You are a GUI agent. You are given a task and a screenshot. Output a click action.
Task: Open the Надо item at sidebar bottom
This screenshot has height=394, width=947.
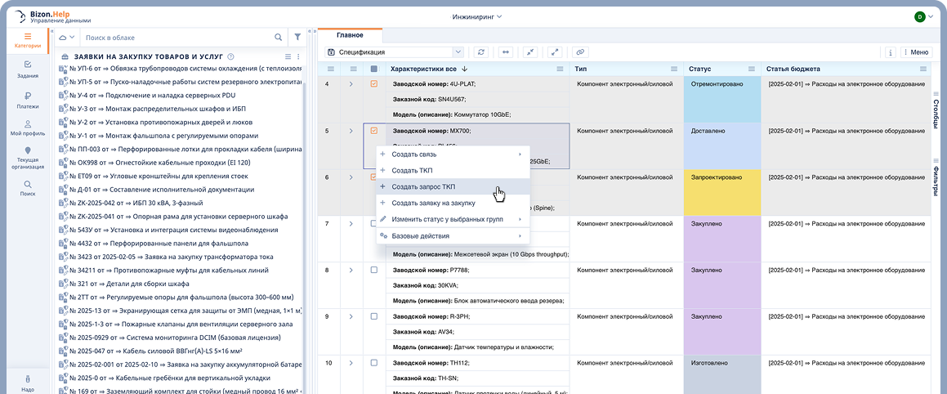pyautogui.click(x=28, y=383)
